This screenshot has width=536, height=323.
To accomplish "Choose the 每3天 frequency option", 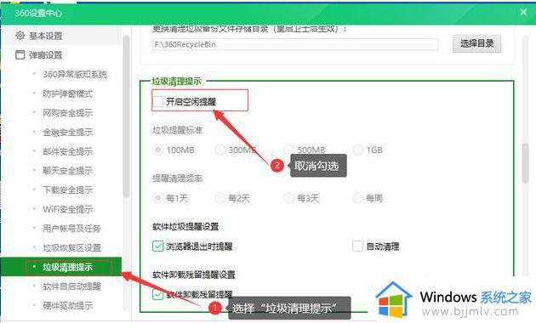I will [288, 198].
